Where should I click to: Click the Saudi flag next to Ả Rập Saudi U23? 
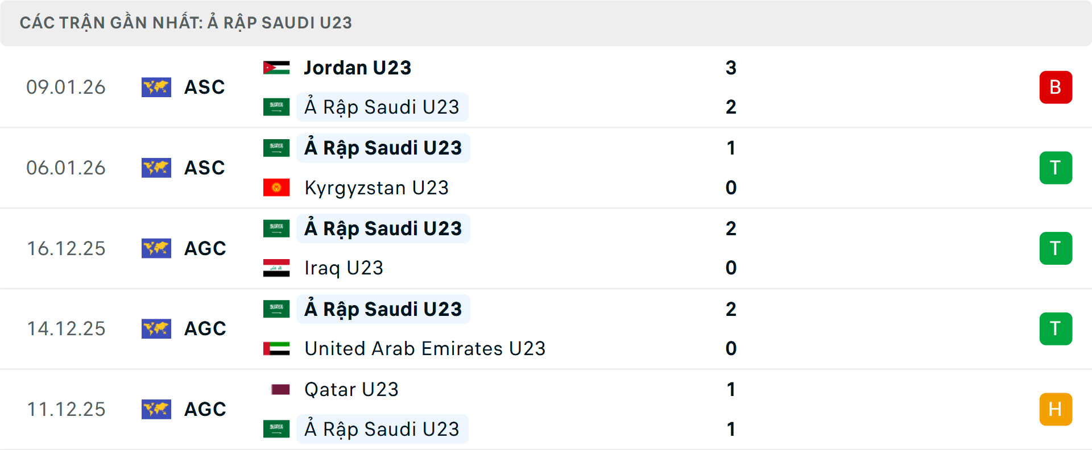(276, 107)
